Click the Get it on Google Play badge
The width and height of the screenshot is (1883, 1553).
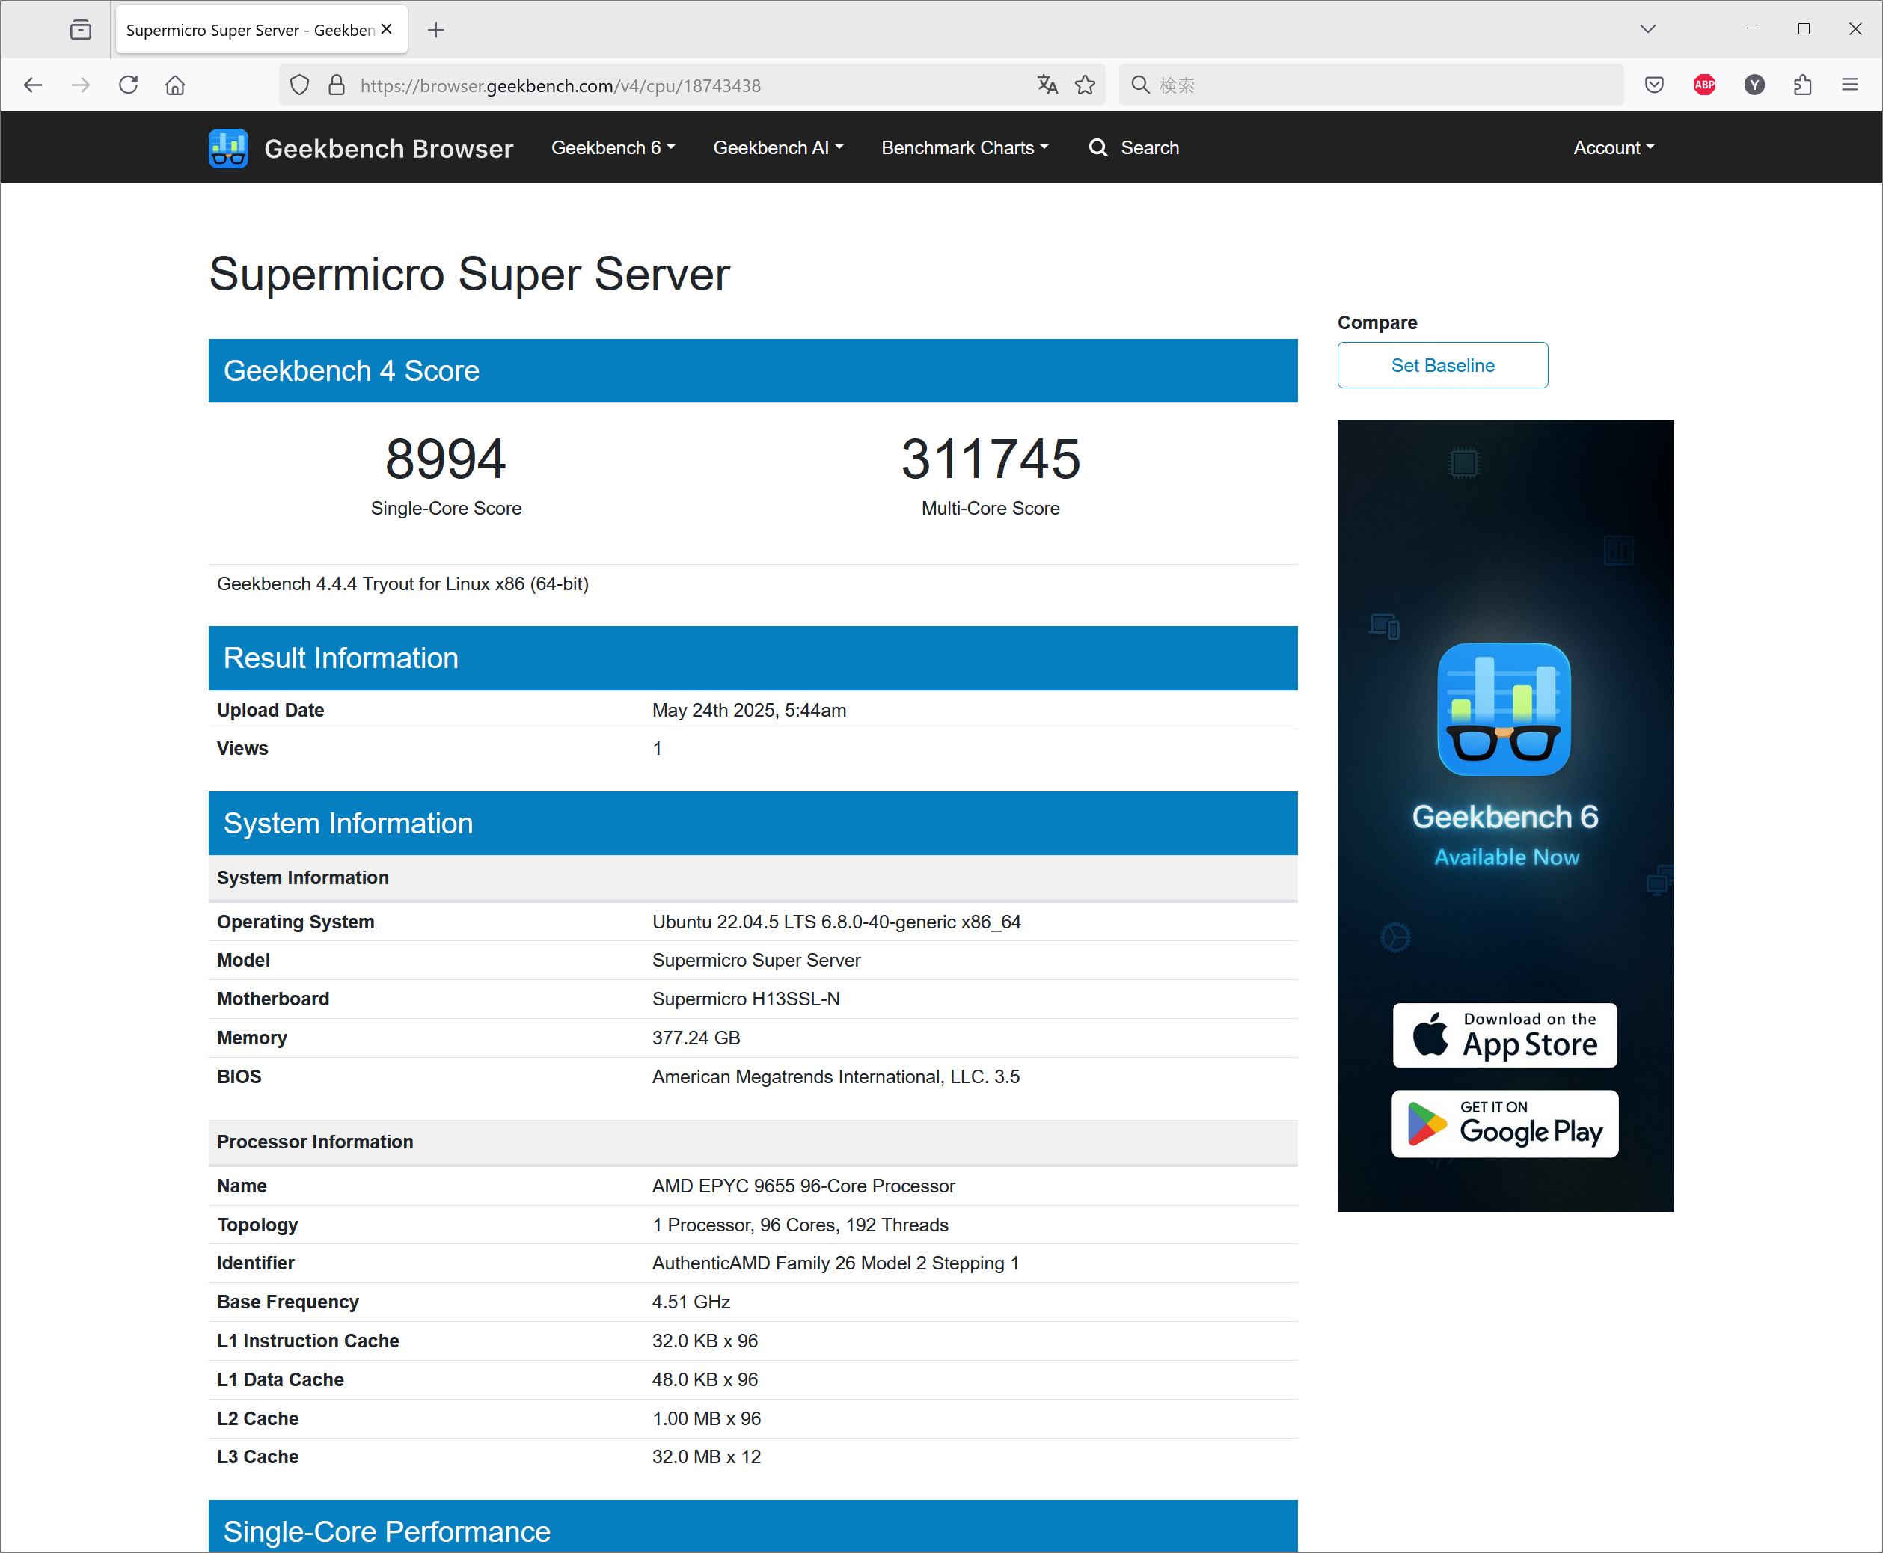[x=1504, y=1124]
